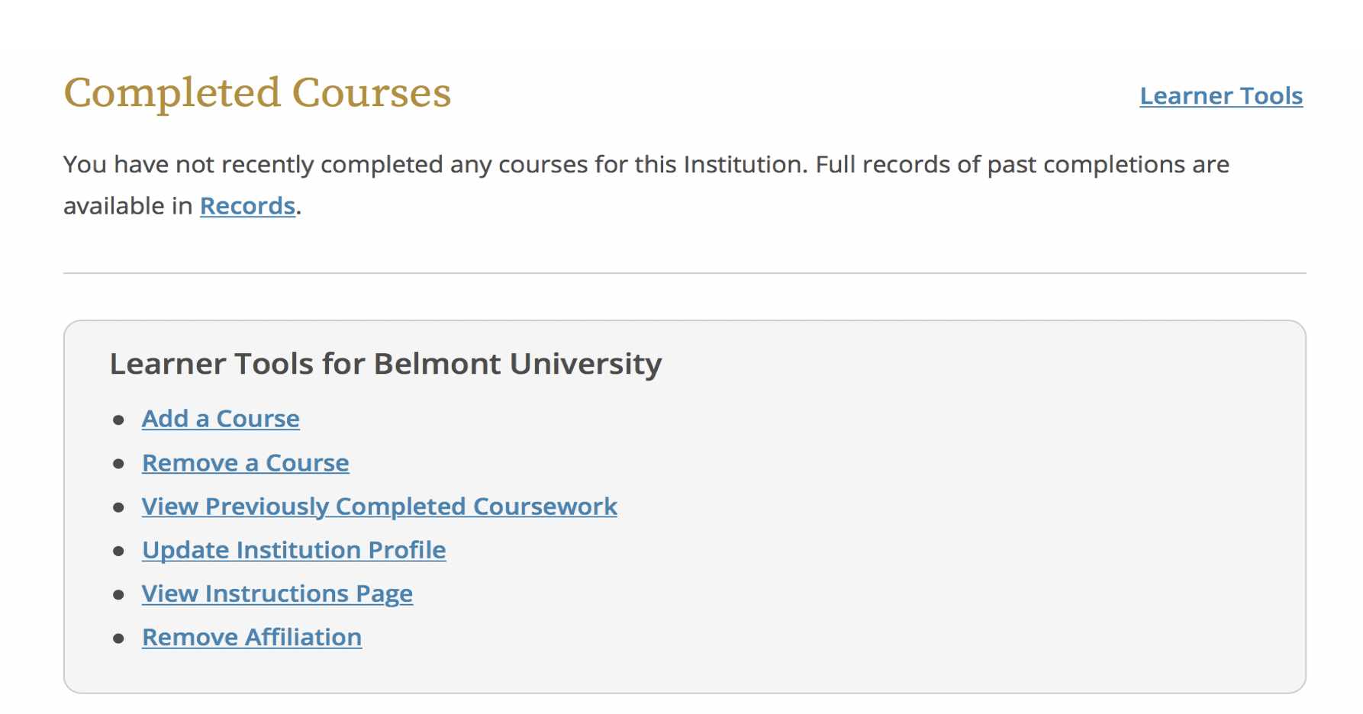
Task: Click the bullet beside Update Institution Profile
Action: [118, 551]
